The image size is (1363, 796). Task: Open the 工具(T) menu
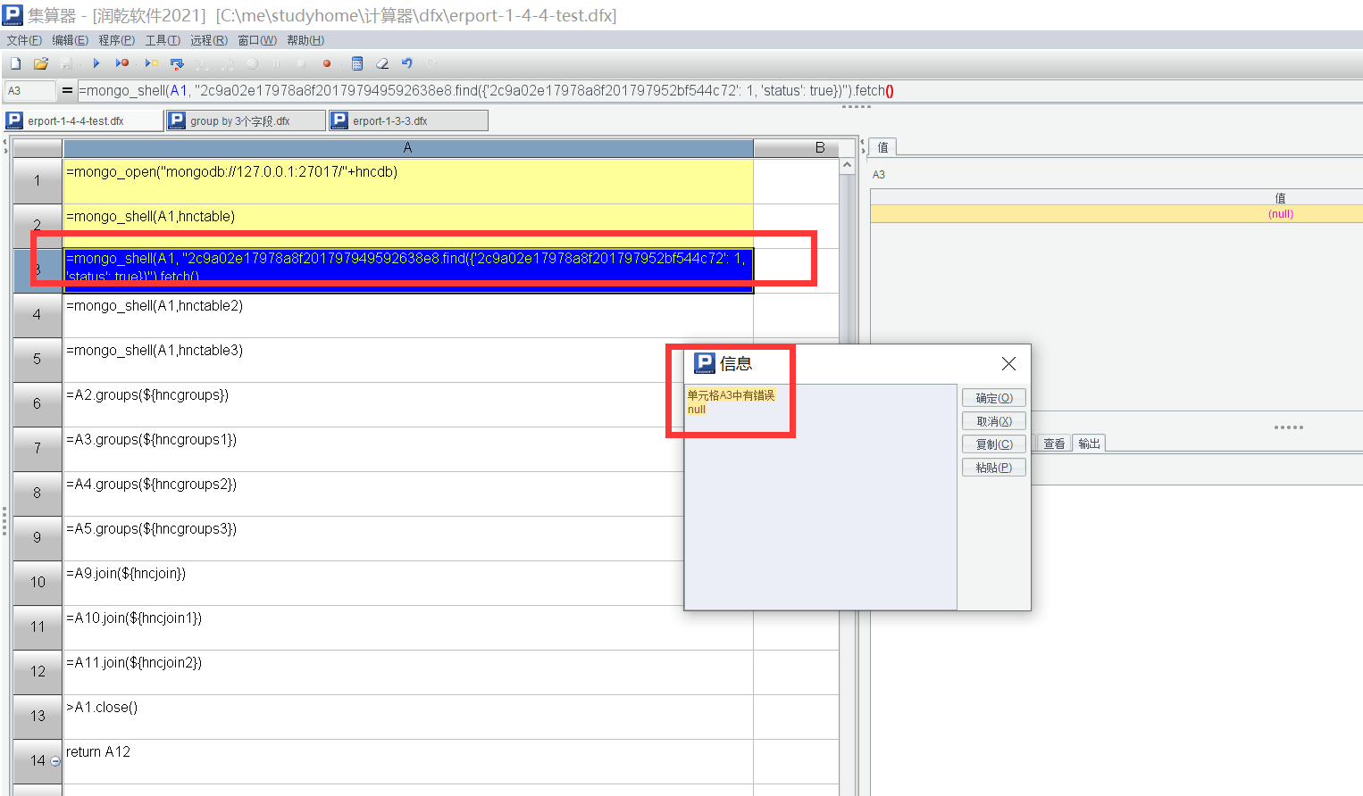coord(163,40)
